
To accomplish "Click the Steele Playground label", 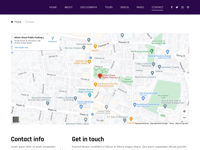I will [127, 80].
